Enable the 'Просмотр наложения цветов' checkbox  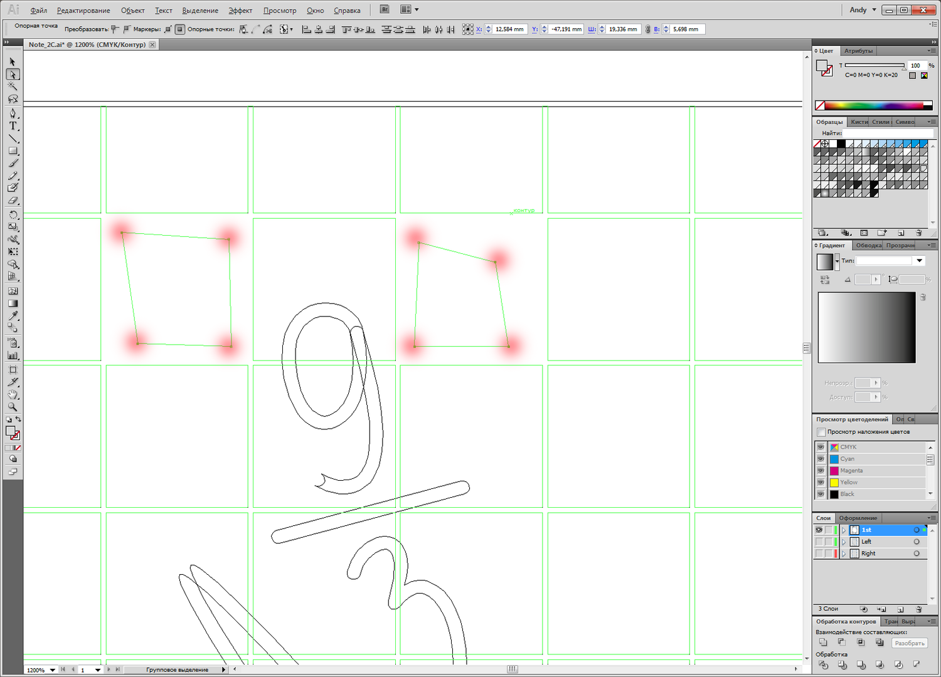[x=821, y=432]
